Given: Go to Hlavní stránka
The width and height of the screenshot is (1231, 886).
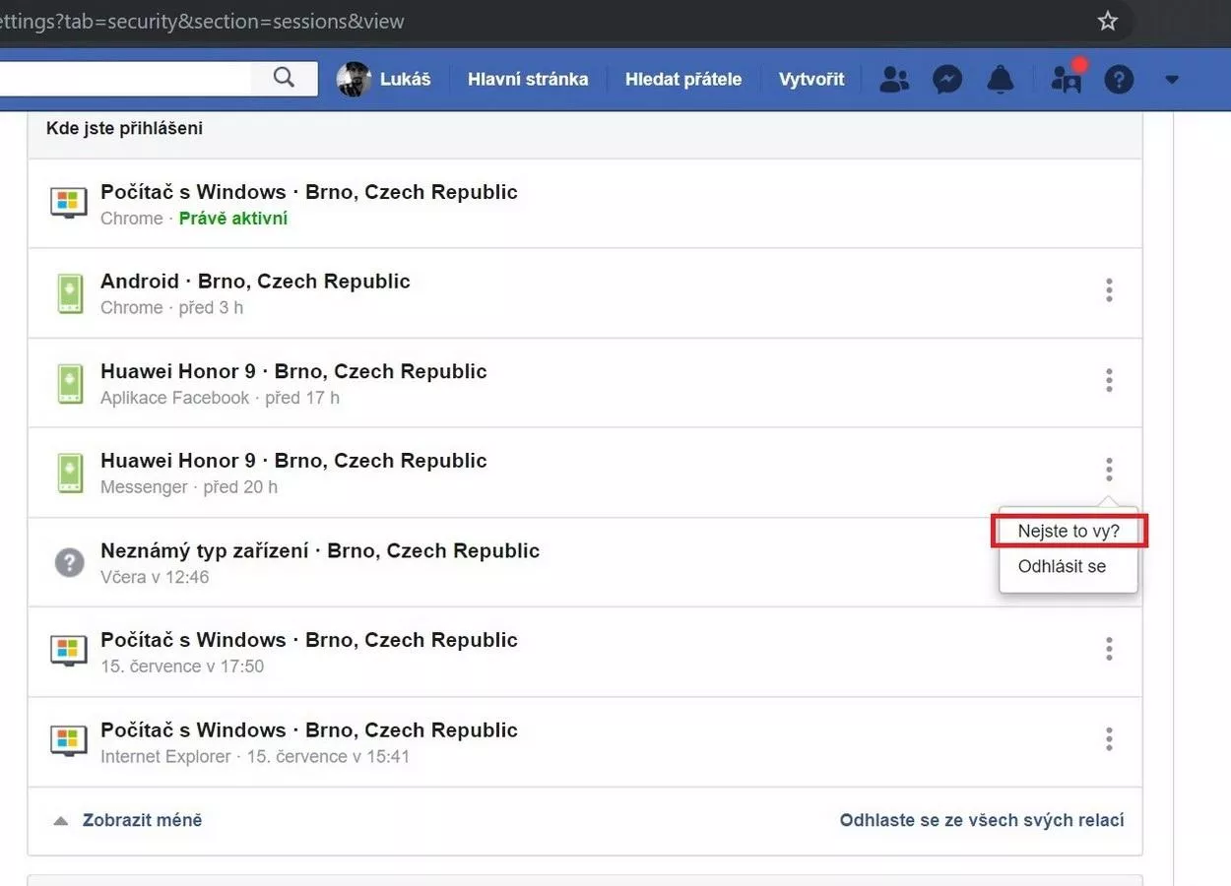Looking at the screenshot, I should 528,79.
